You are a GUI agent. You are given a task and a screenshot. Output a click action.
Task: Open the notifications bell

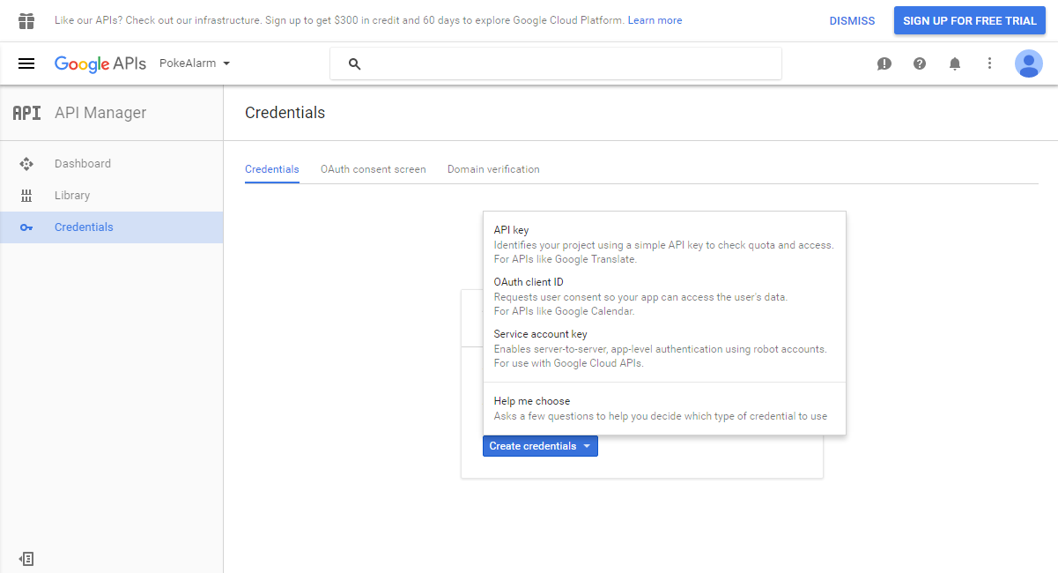click(955, 63)
